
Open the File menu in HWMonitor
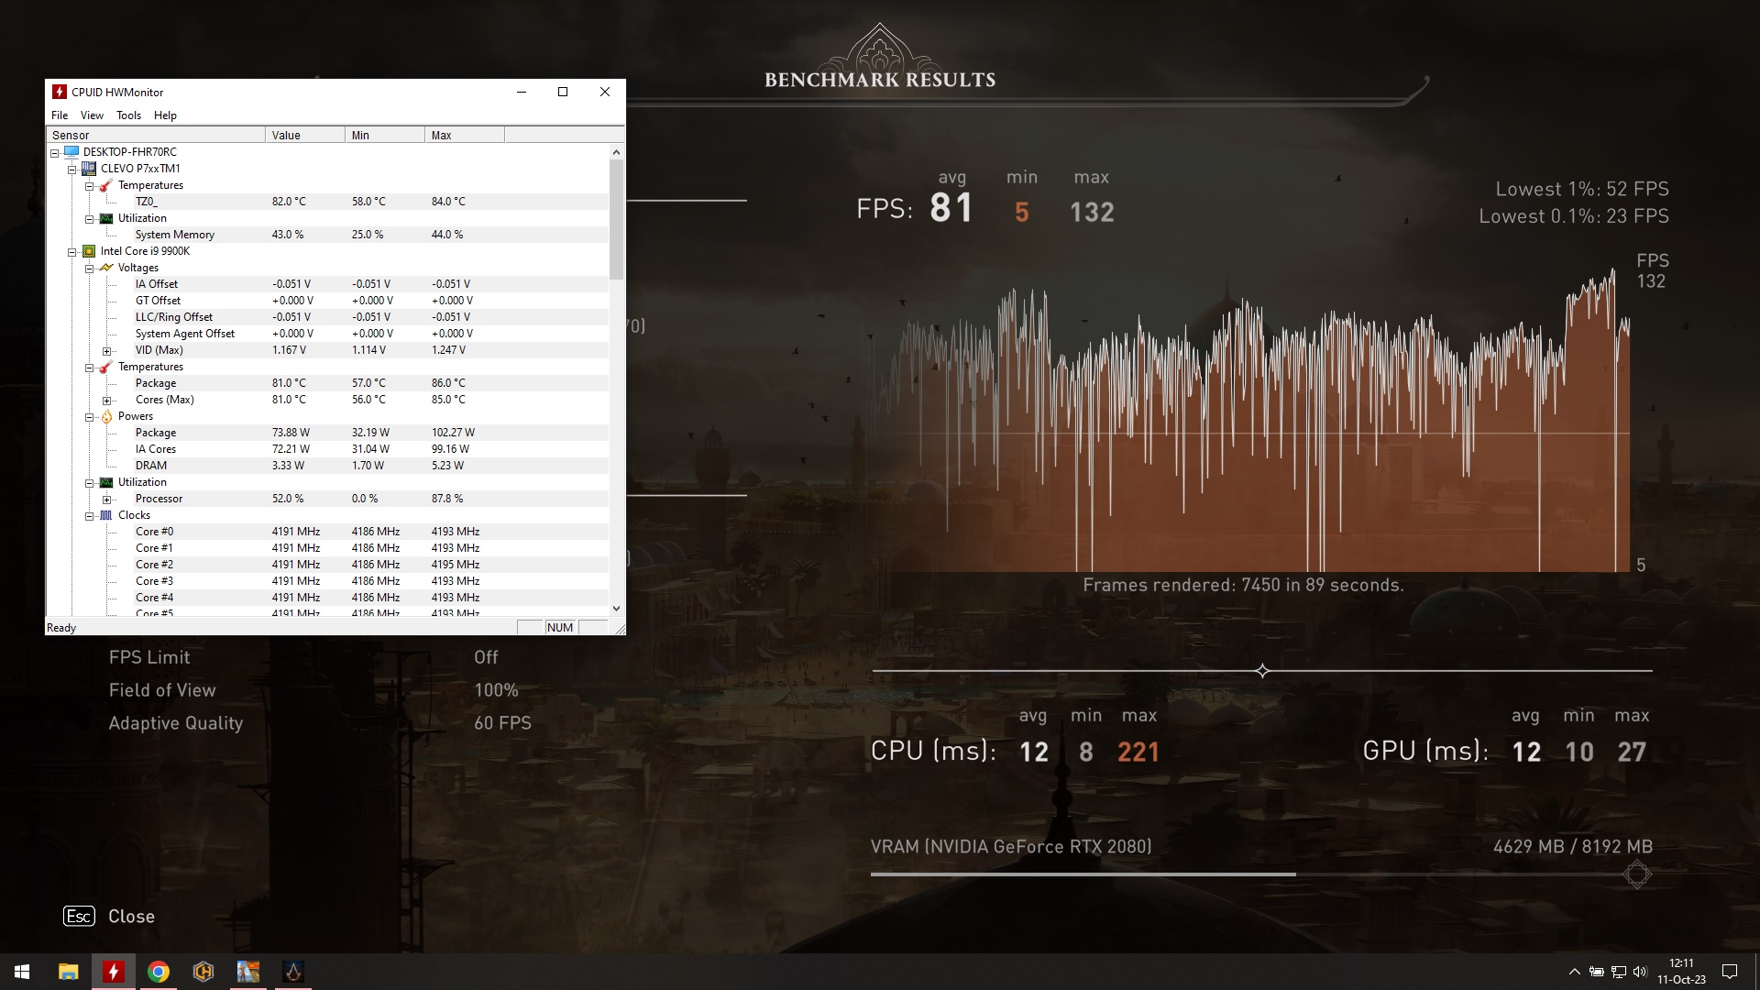pos(60,115)
